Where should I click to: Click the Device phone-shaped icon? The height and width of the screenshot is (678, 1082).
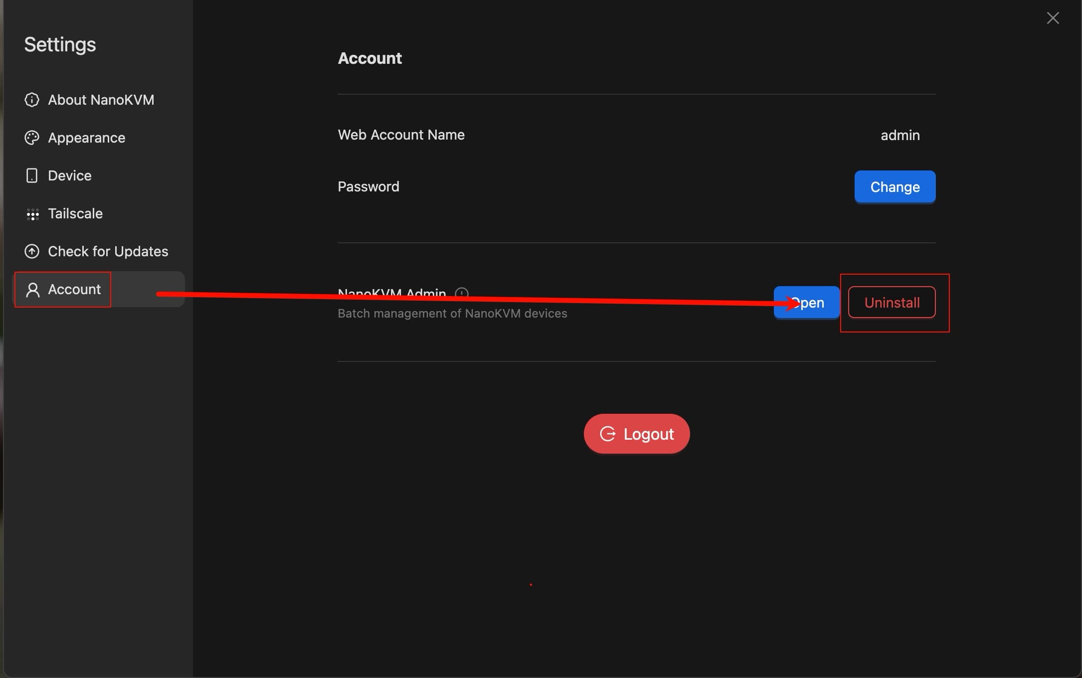(32, 175)
